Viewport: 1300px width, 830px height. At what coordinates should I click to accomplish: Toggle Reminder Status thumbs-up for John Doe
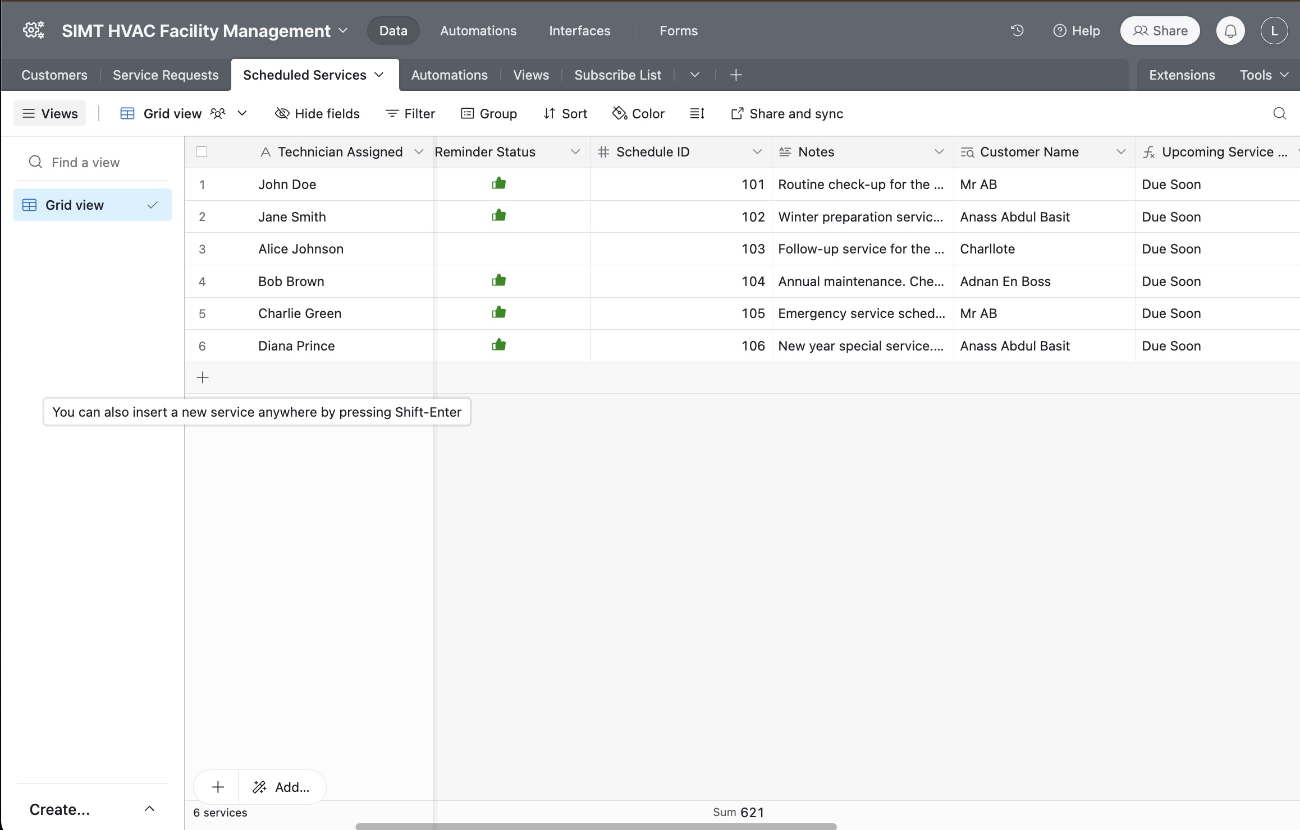pyautogui.click(x=498, y=184)
